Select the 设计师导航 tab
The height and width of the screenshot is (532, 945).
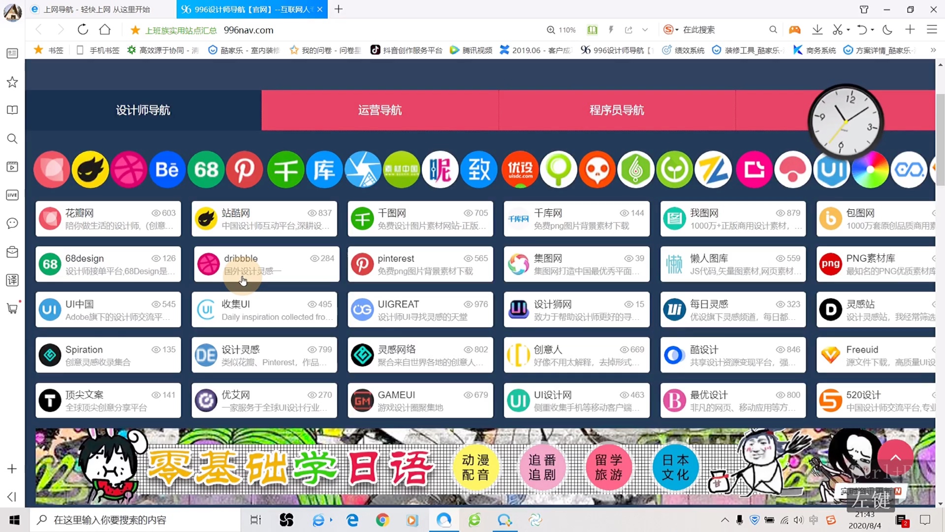pos(143,110)
